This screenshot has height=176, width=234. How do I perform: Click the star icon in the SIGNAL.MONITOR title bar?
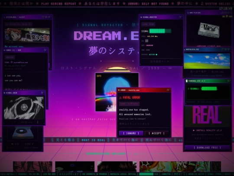click(x=141, y=17)
